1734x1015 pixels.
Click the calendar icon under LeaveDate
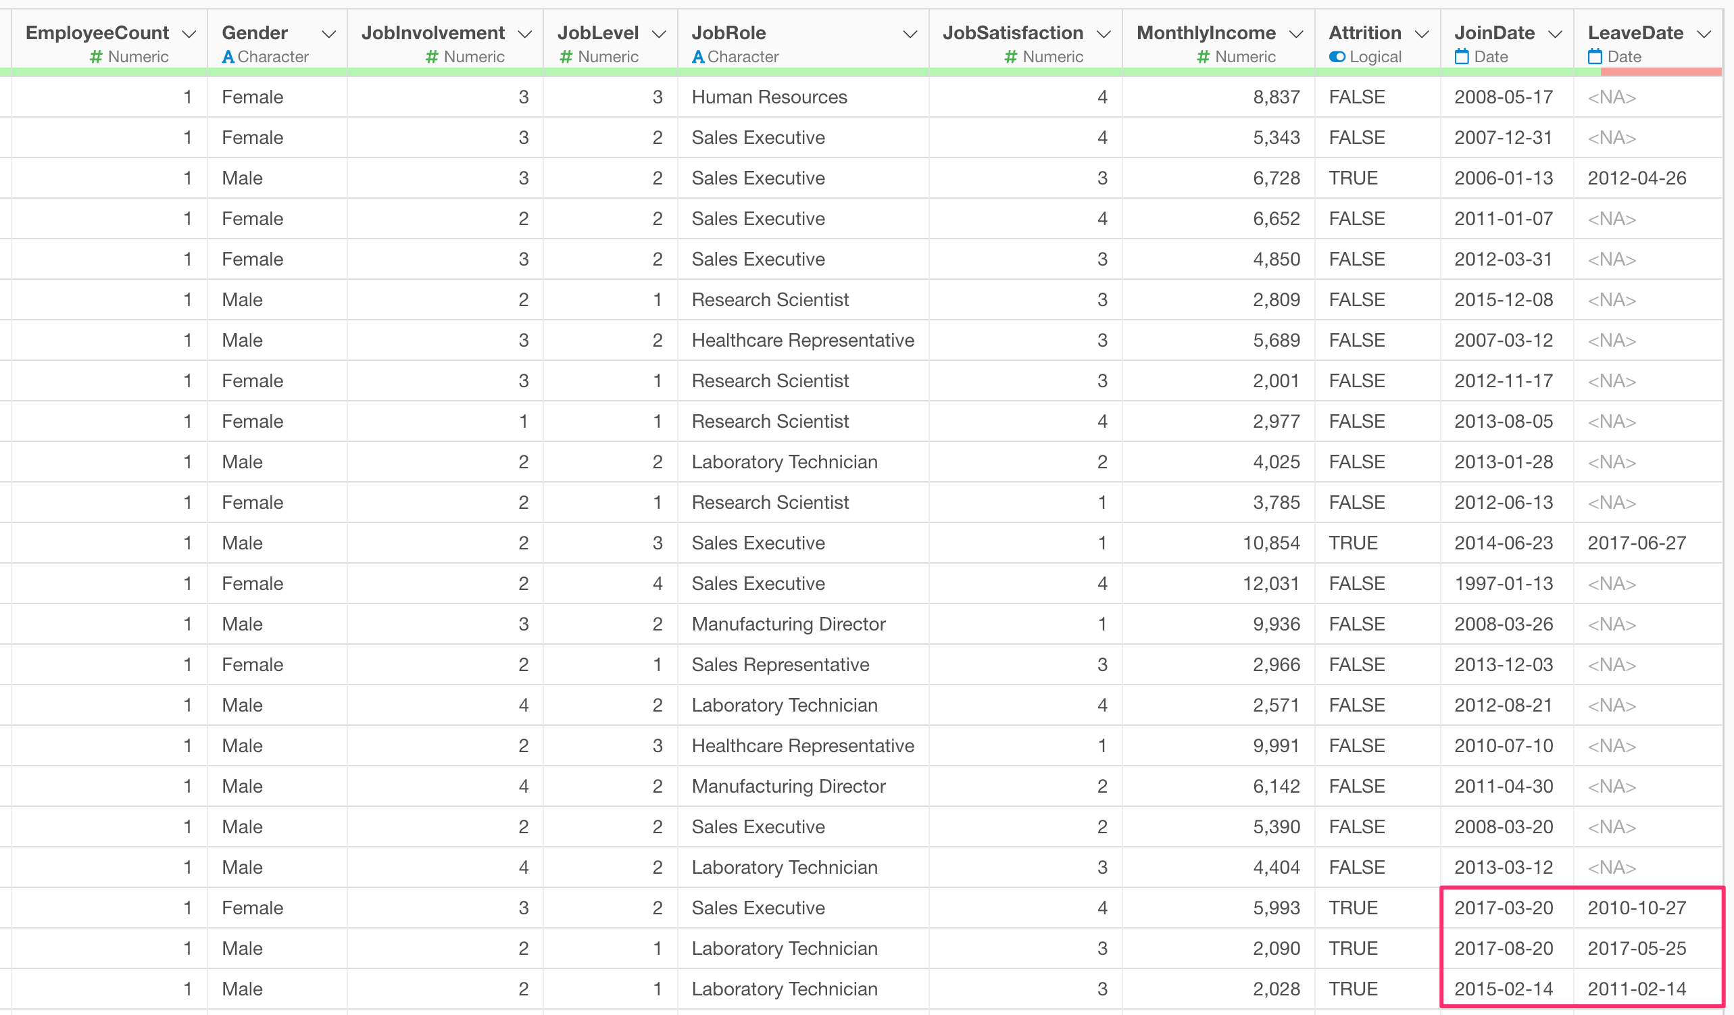click(1595, 57)
